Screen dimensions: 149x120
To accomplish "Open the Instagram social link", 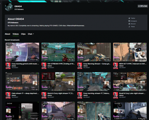I will tap(133, 21).
